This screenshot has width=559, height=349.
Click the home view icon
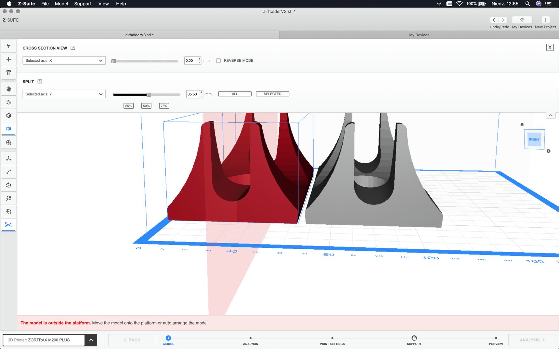[522, 124]
